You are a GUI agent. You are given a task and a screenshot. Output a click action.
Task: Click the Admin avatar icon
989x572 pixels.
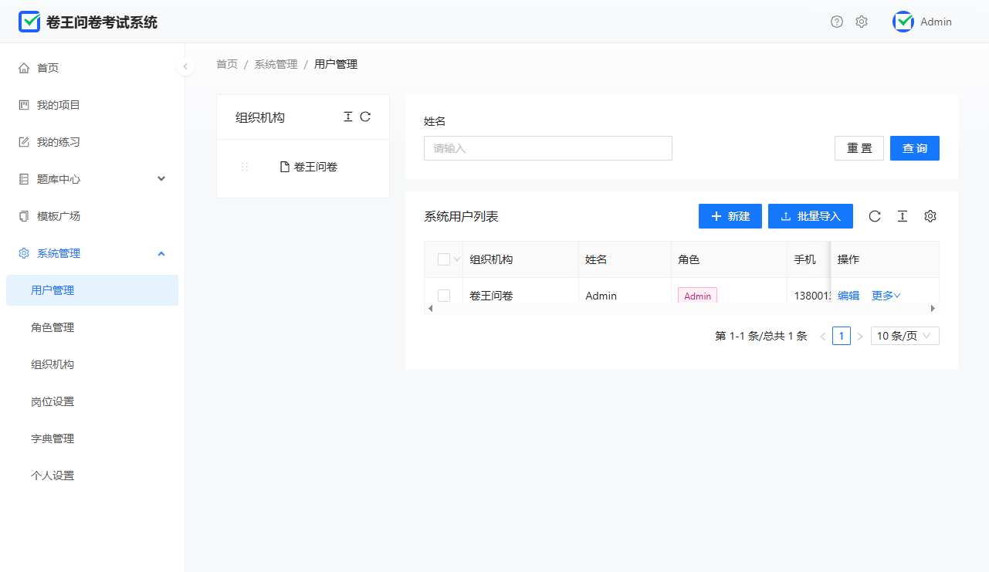click(x=903, y=22)
